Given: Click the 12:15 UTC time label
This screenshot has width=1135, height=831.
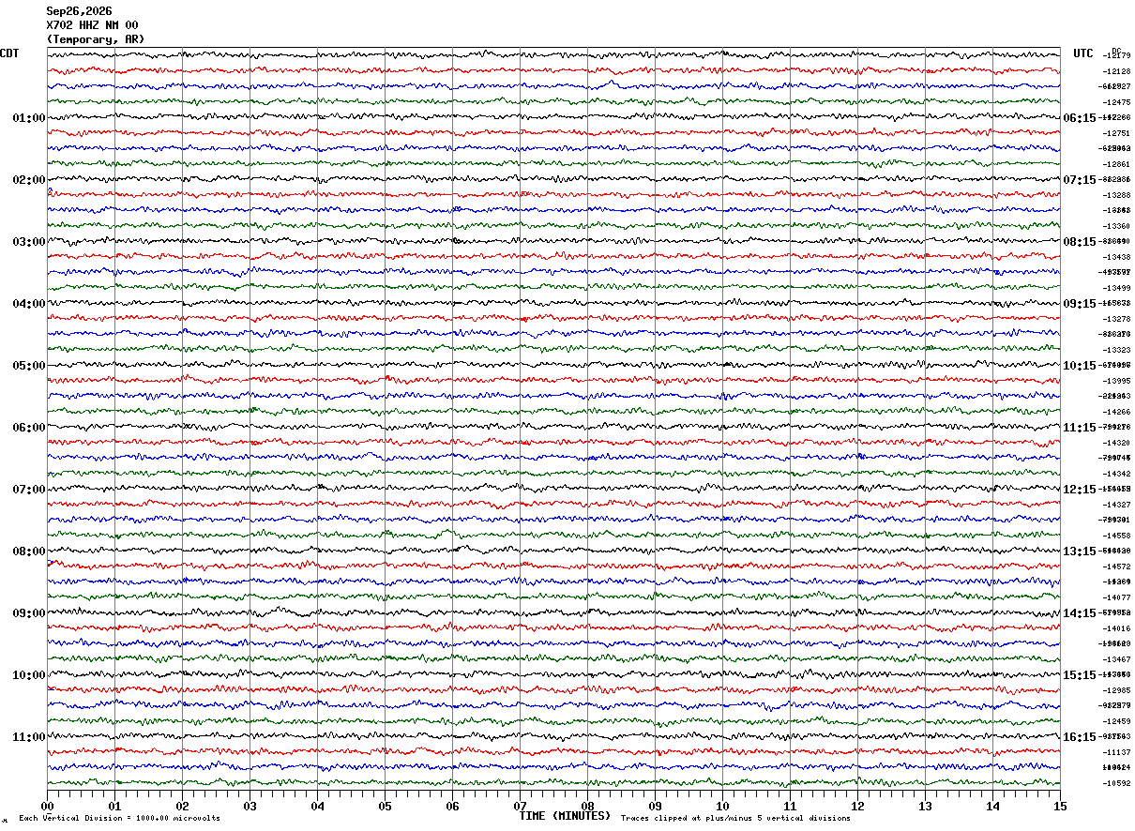Looking at the screenshot, I should (x=1079, y=490).
